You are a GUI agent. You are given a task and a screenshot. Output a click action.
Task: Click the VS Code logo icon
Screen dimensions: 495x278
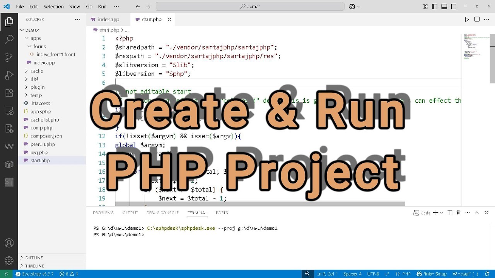click(x=7, y=7)
